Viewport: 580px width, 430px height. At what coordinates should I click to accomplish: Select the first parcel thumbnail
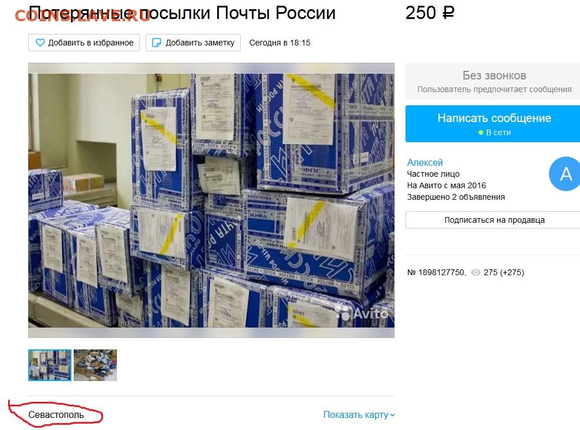(50, 366)
